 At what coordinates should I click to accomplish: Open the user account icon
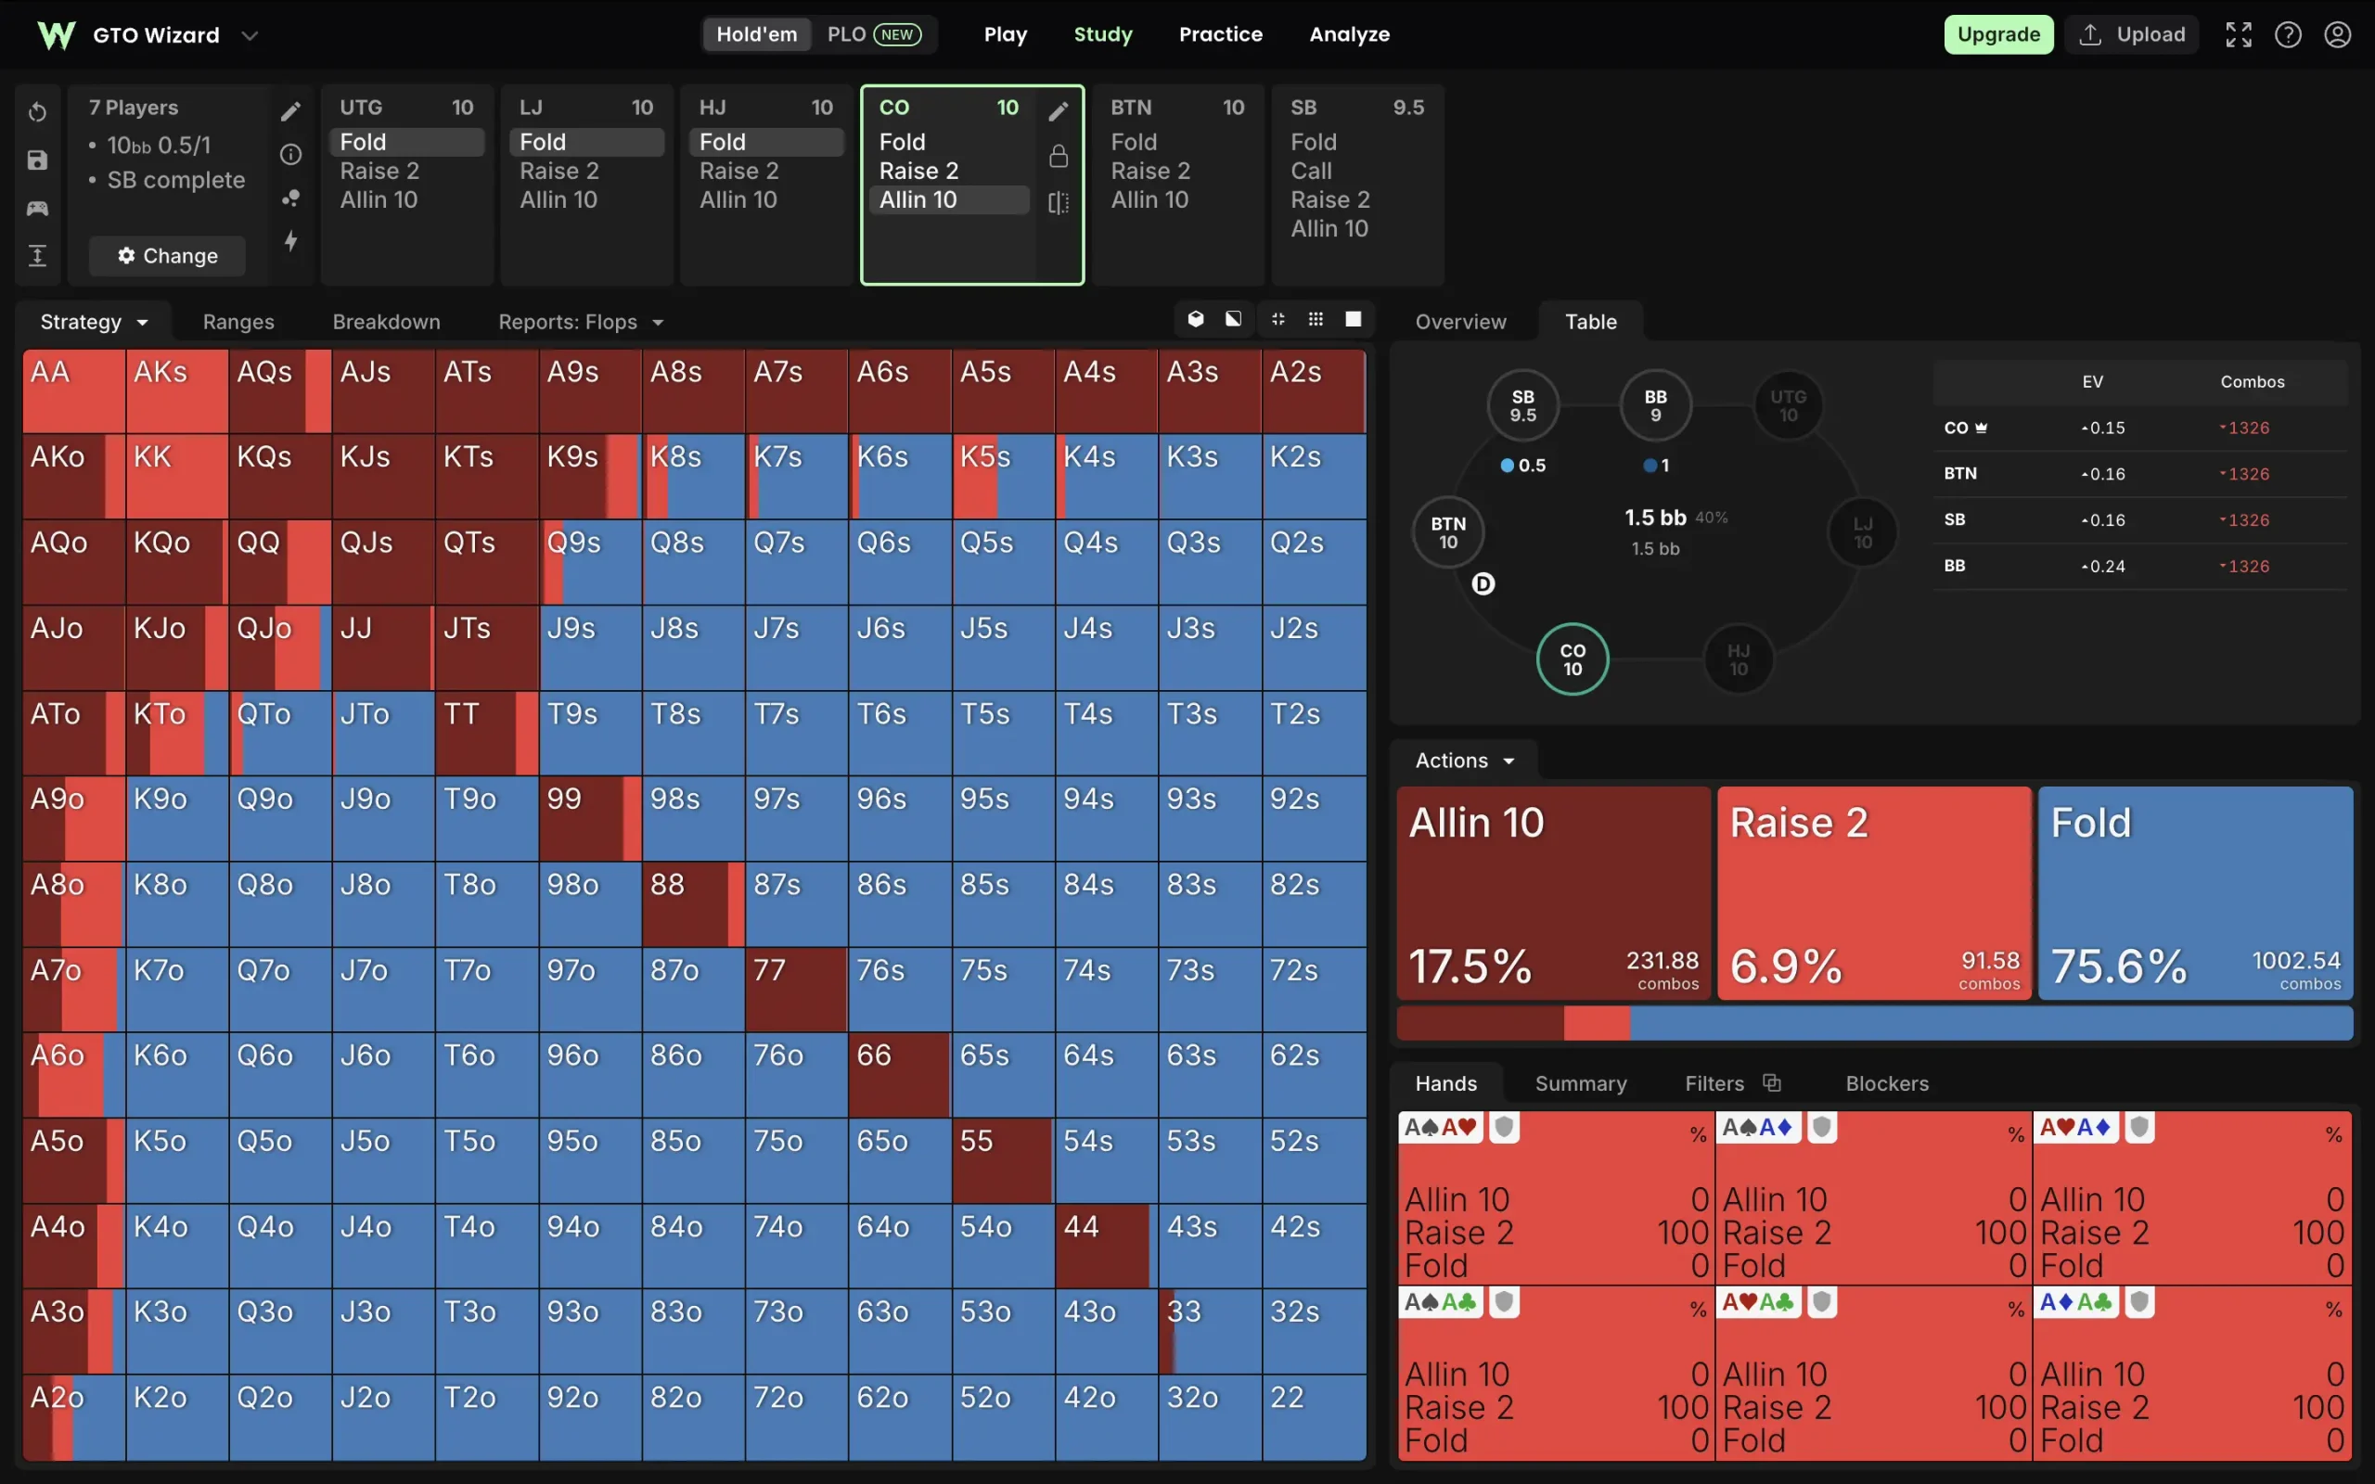[2338, 34]
